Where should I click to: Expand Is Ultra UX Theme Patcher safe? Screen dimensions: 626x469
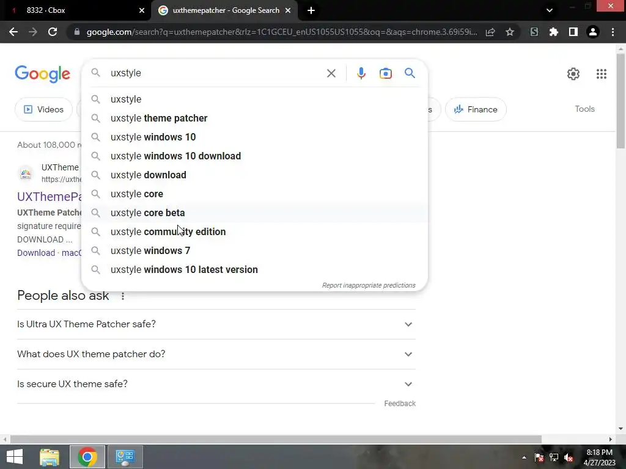pyautogui.click(x=216, y=324)
